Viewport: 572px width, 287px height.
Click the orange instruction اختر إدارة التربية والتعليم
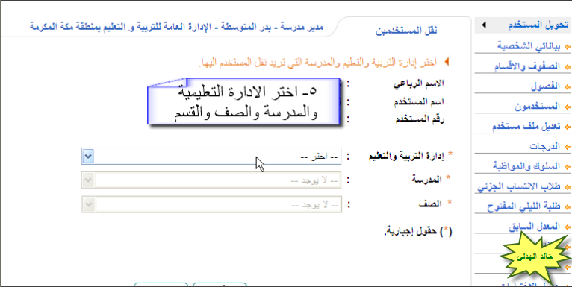317,63
